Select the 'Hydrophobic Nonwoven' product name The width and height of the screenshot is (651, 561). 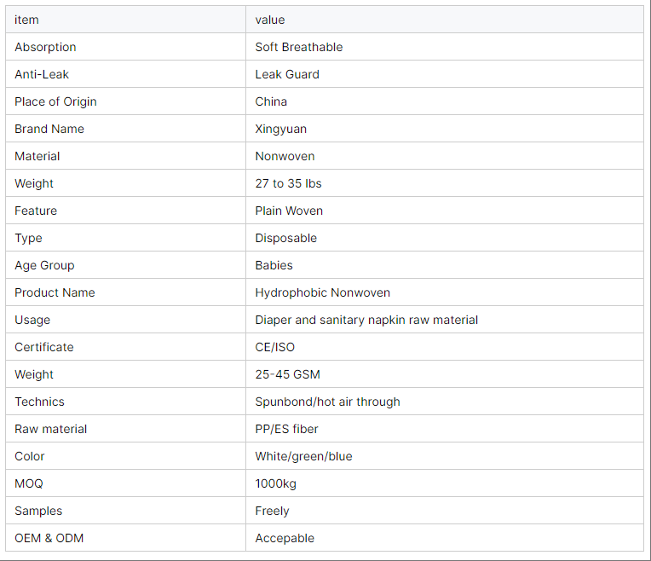(x=322, y=292)
